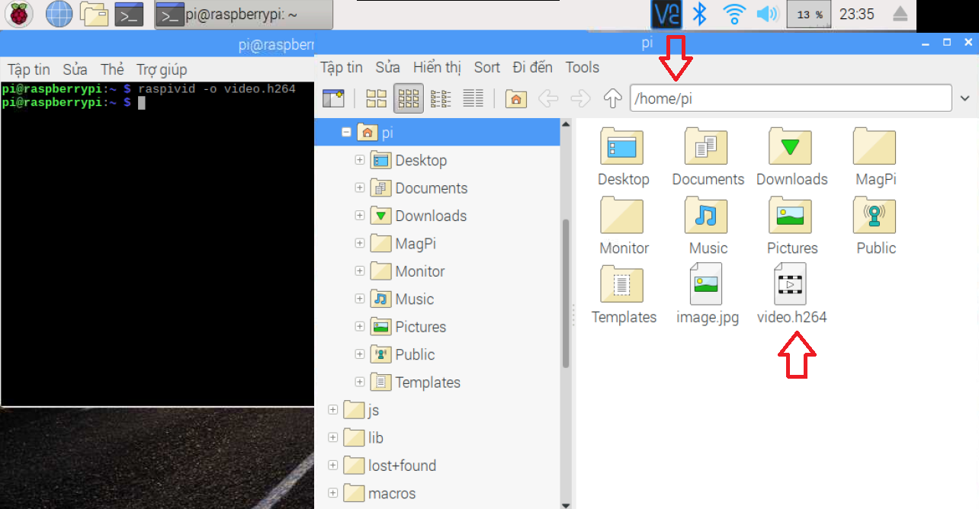This screenshot has width=979, height=509.
Task: Open the file manager's Sort menu
Action: 487,67
